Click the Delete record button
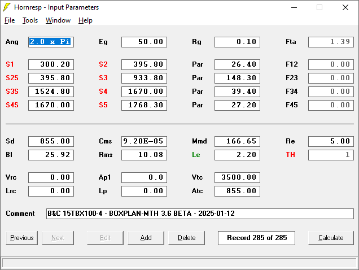 click(x=187, y=238)
